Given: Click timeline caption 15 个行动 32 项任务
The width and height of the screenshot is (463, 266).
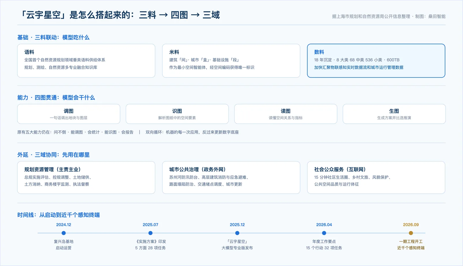Looking at the screenshot, I should coord(324,248).
